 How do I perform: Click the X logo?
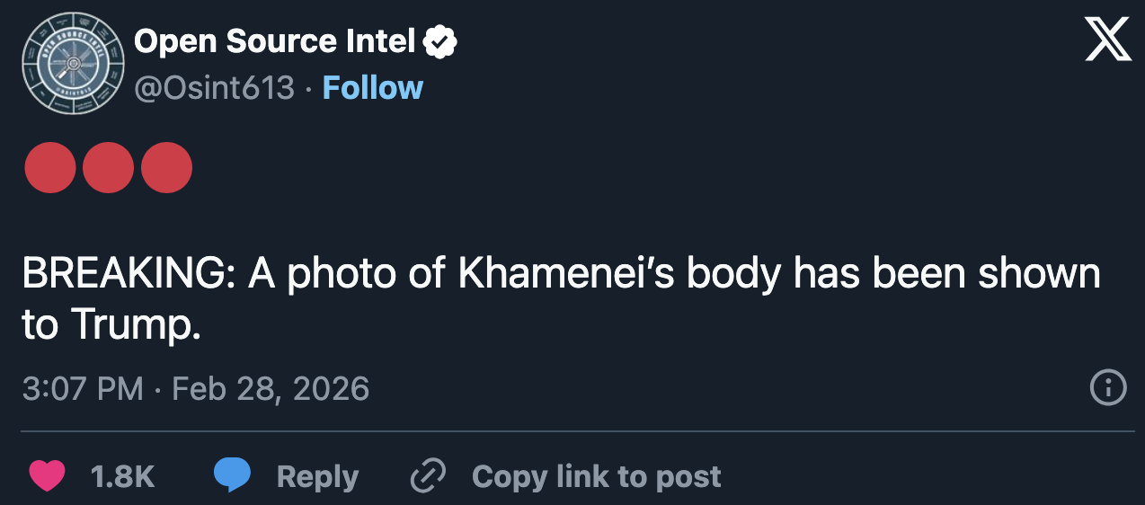(1108, 40)
